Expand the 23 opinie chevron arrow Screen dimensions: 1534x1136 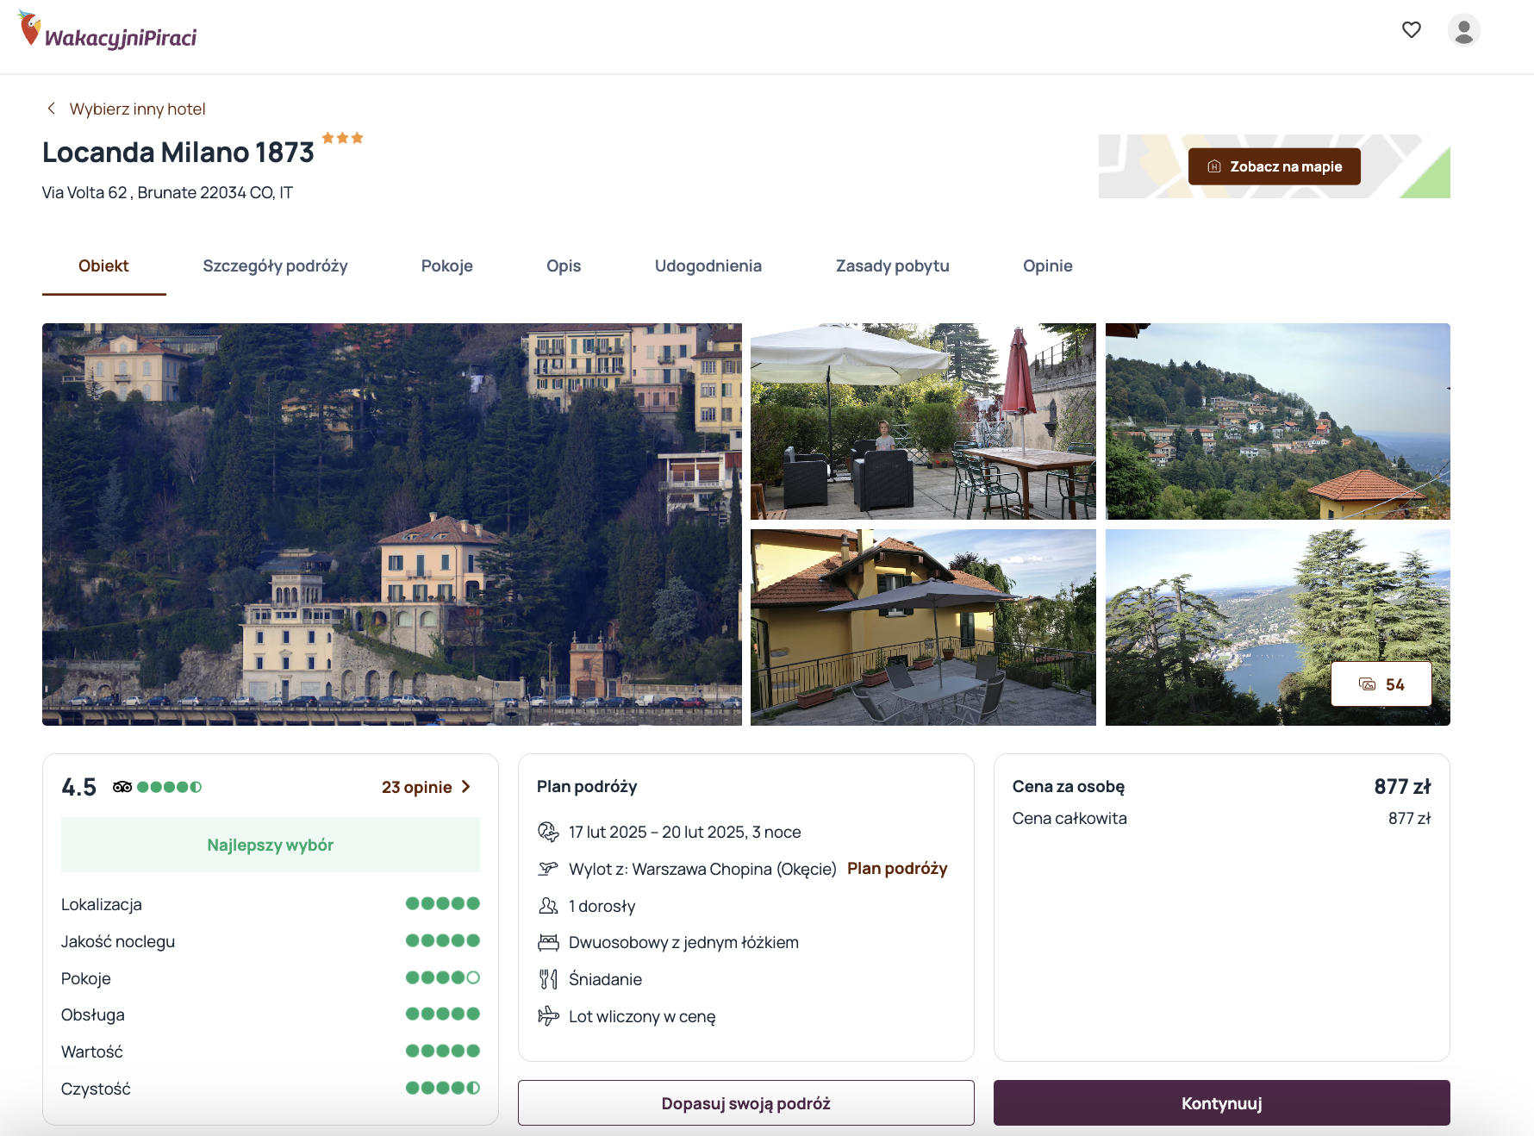[466, 787]
